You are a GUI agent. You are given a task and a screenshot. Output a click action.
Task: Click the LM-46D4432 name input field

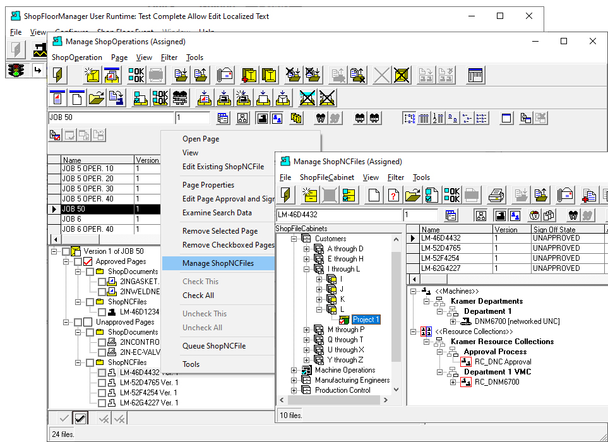339,215
